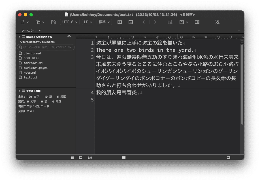Select markdown.md in file list
The height and width of the screenshot is (181, 260).
tap(33, 63)
